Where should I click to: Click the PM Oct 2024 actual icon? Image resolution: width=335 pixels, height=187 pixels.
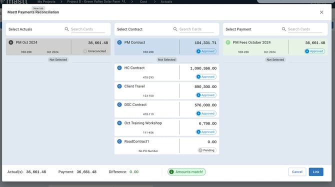coord(11,42)
